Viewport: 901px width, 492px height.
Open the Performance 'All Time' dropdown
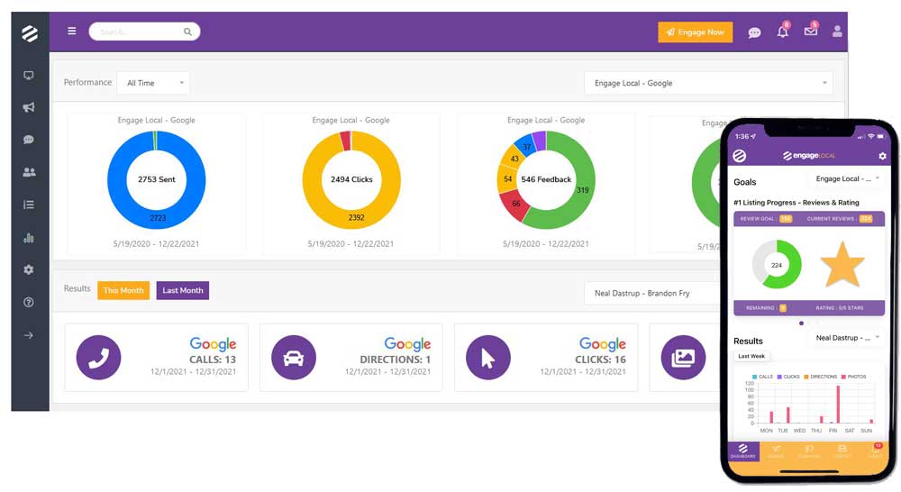(x=153, y=83)
